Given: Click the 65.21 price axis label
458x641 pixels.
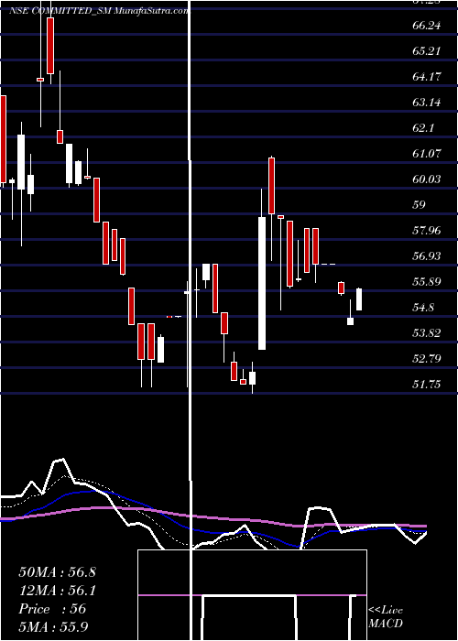Looking at the screenshot, I should (x=427, y=51).
